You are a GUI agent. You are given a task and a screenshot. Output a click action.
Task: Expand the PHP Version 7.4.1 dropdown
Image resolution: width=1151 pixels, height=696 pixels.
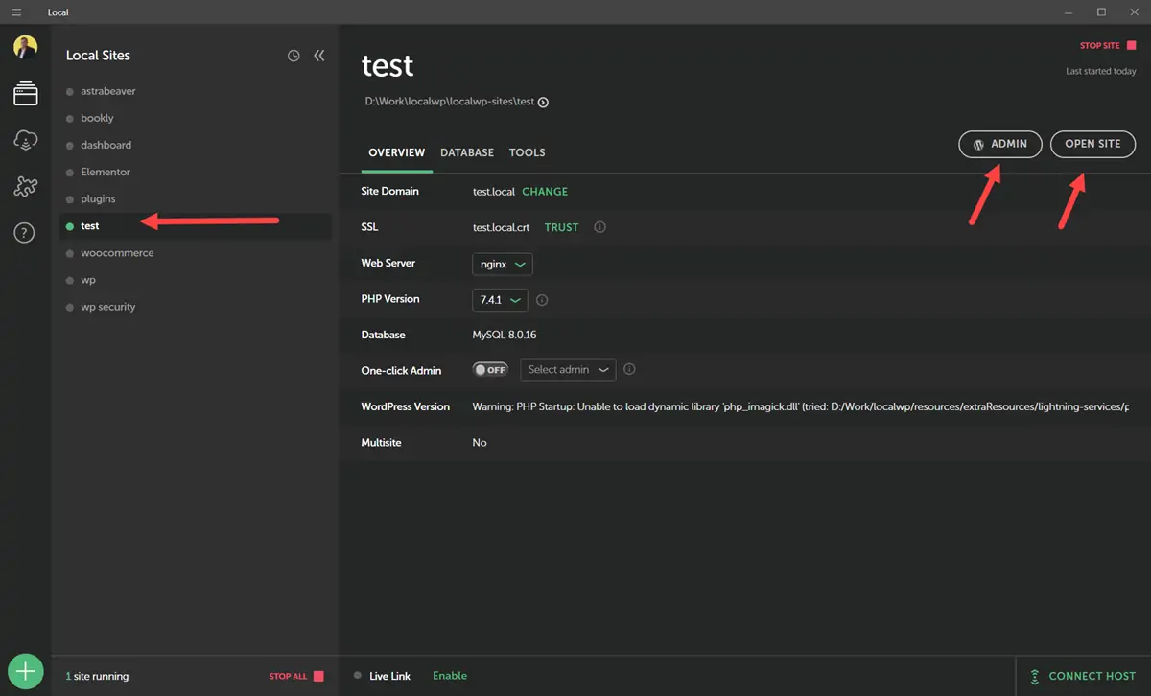[x=500, y=300]
